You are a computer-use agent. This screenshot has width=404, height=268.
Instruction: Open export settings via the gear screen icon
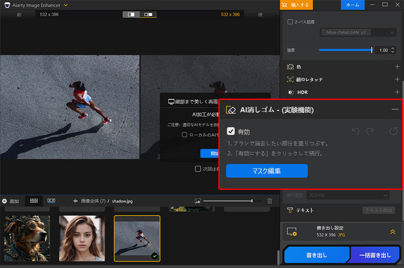point(293,232)
